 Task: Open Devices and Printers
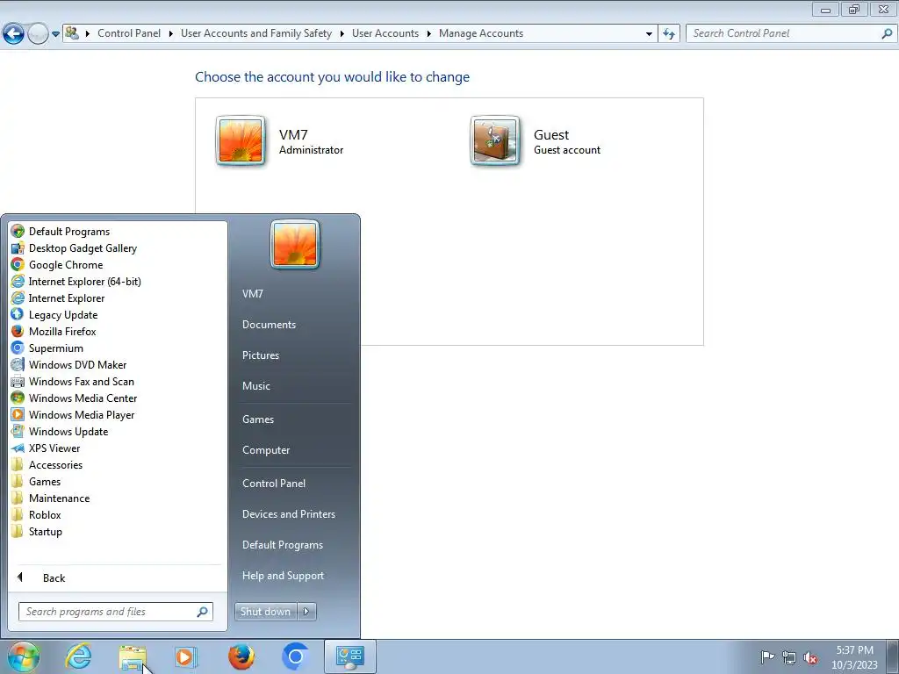pos(289,514)
